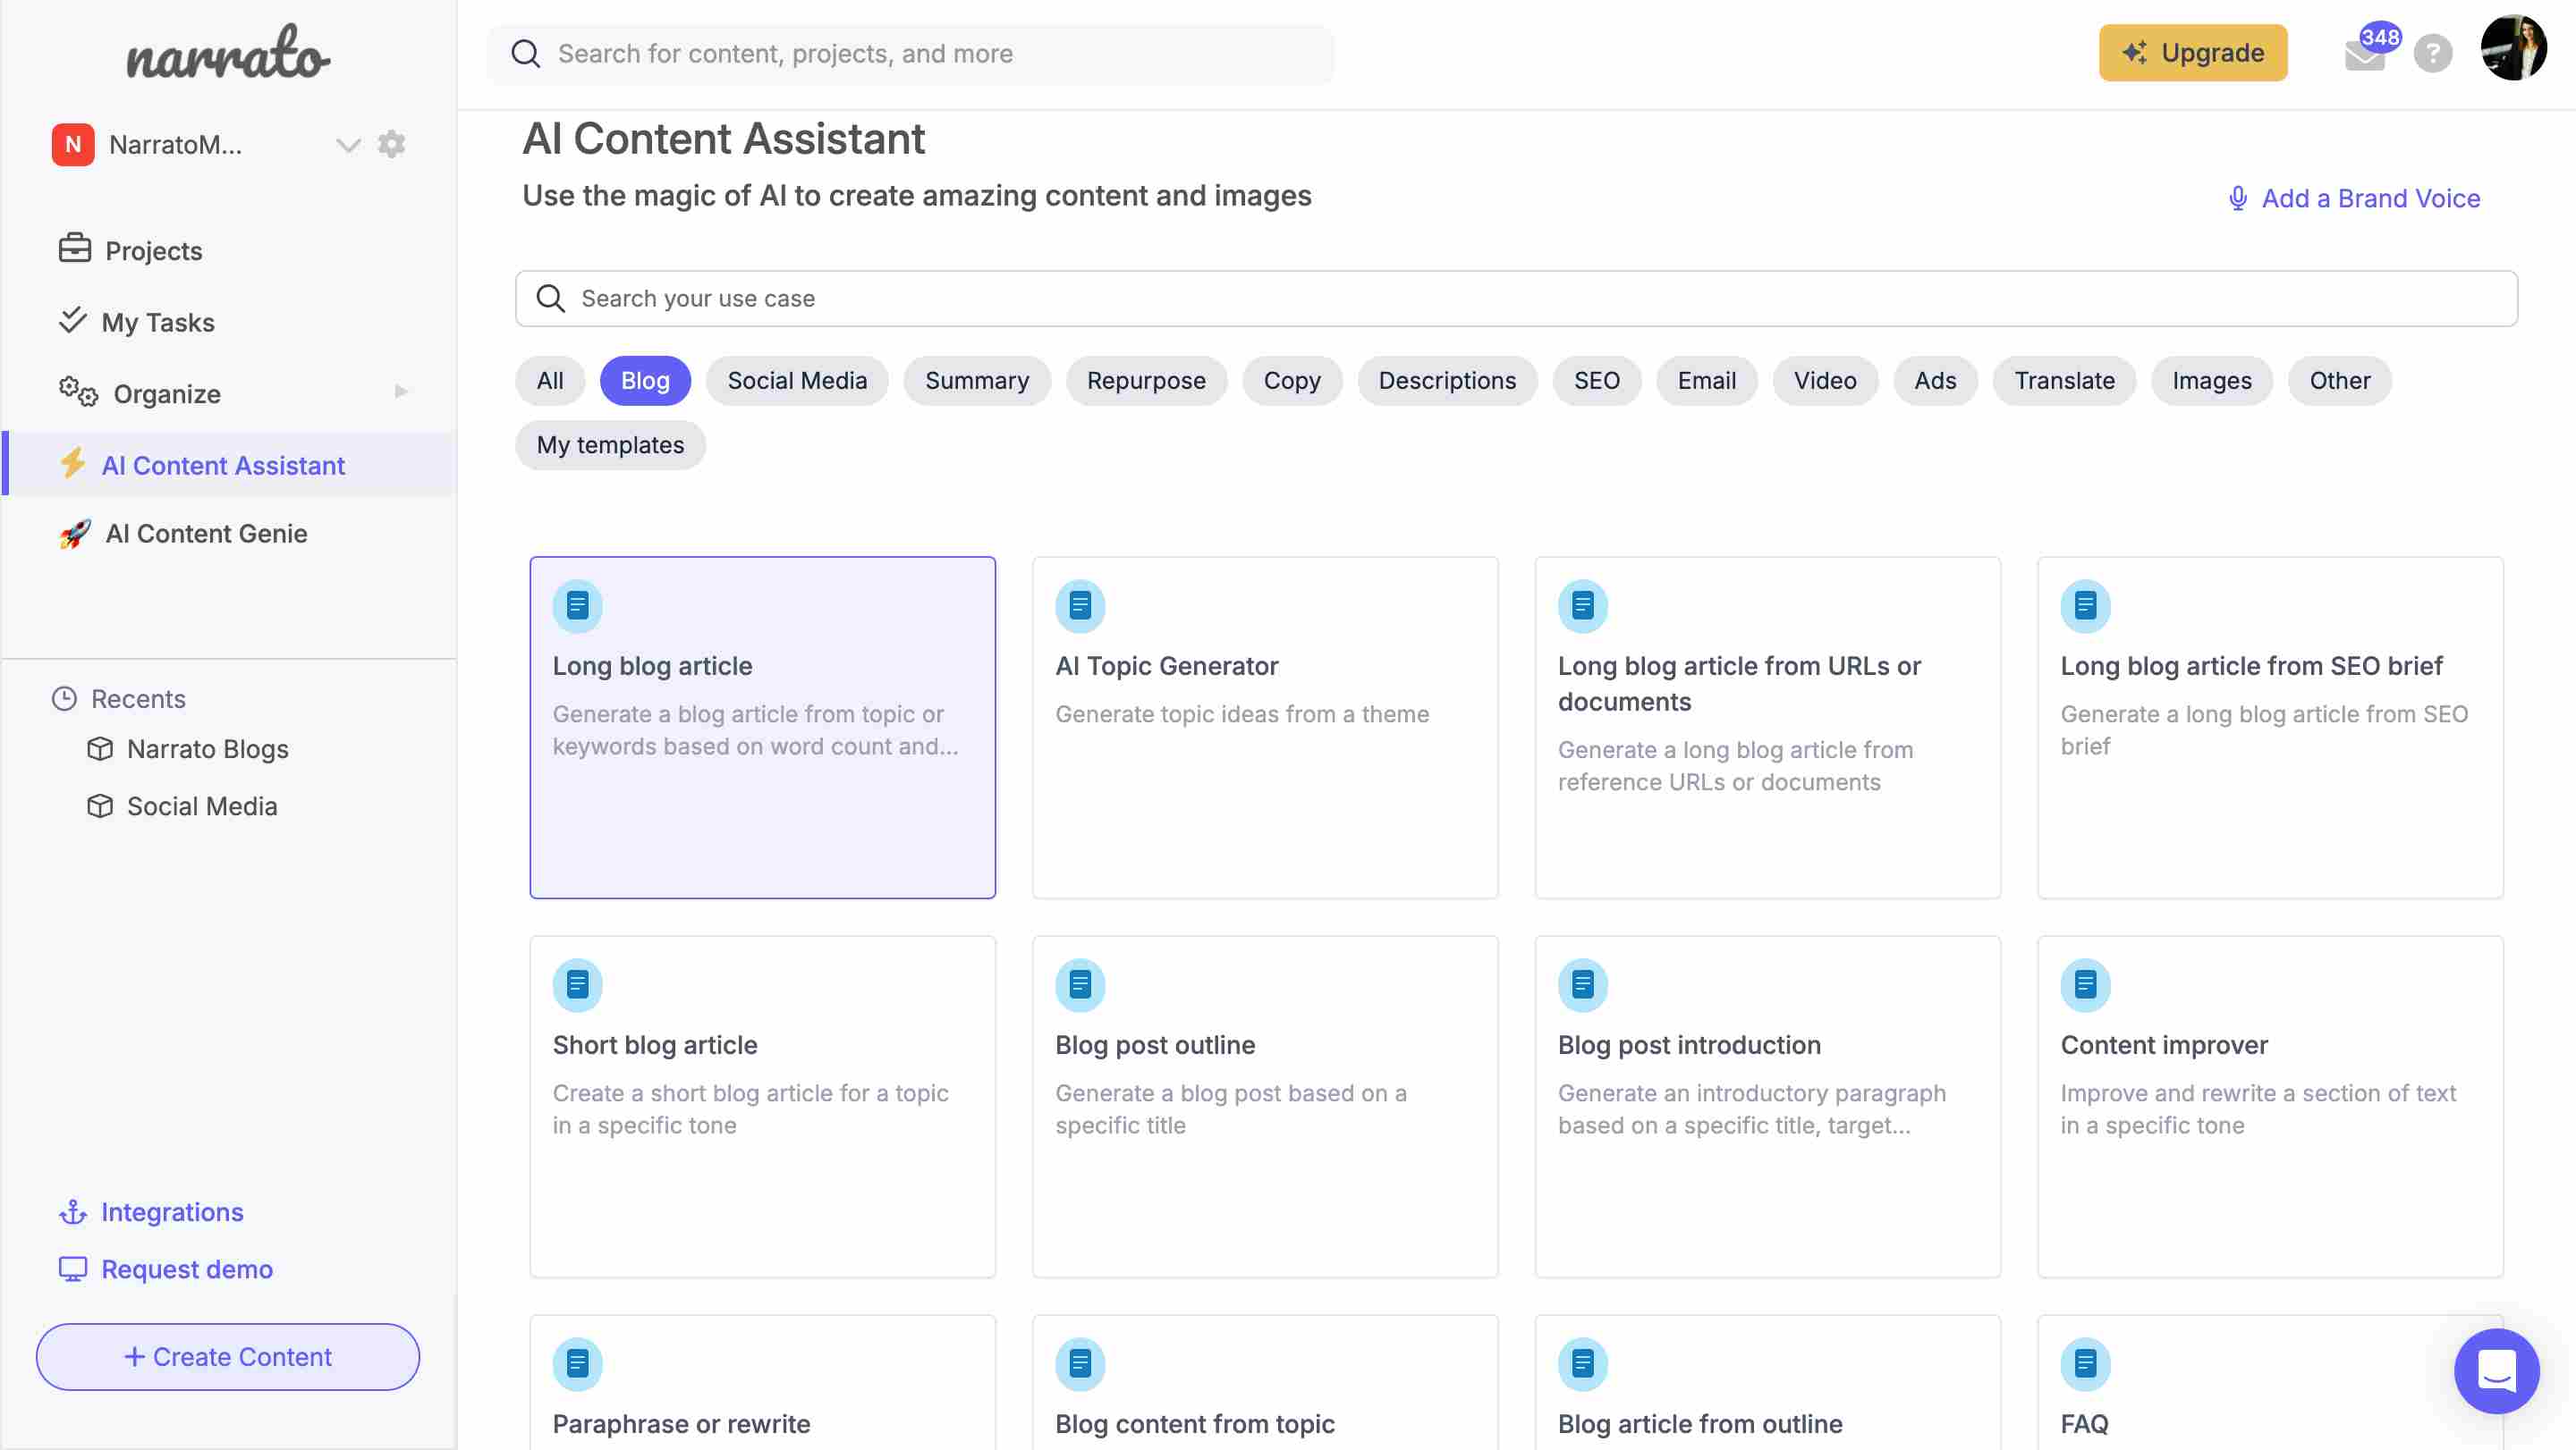Select the Social Media category filter
This screenshot has height=1450, width=2576.
point(797,381)
